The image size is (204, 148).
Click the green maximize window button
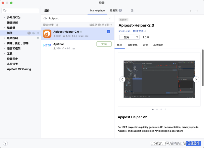click(x=11, y=3)
